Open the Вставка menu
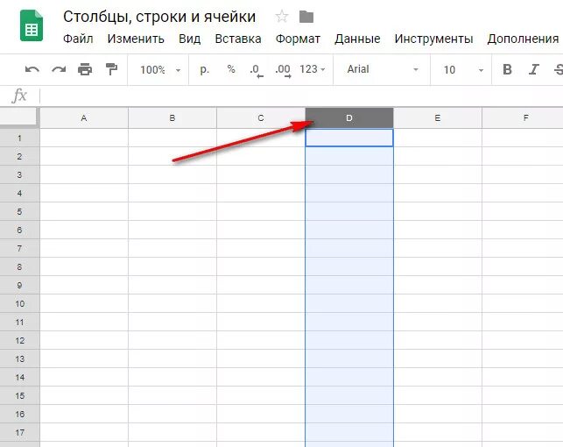The height and width of the screenshot is (447, 563). 238,39
